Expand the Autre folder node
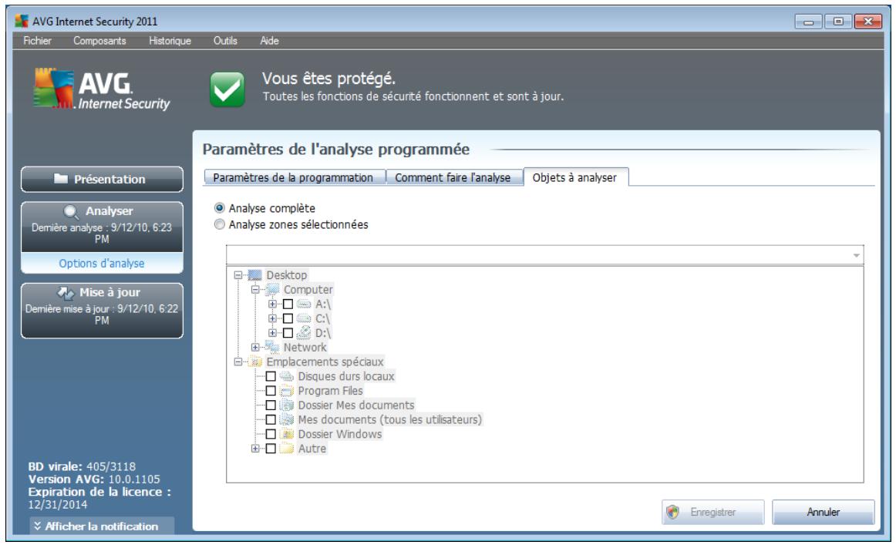The height and width of the screenshot is (545, 896). point(255,449)
